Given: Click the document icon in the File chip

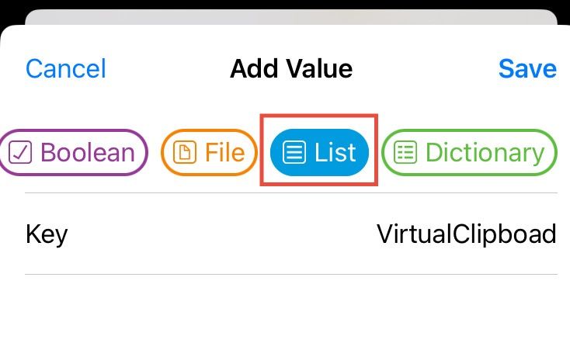Looking at the screenshot, I should (185, 152).
